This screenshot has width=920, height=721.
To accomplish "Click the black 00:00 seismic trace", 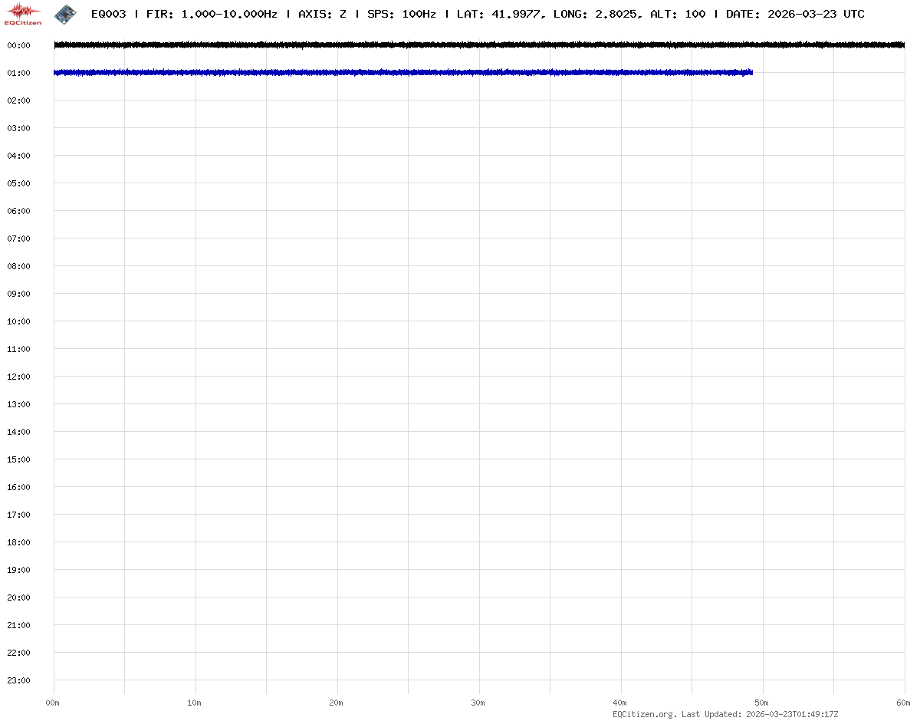I will tap(460, 45).
